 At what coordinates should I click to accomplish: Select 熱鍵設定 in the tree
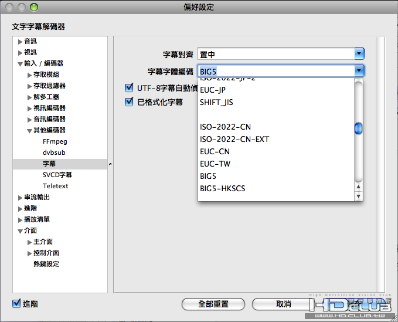coord(46,264)
